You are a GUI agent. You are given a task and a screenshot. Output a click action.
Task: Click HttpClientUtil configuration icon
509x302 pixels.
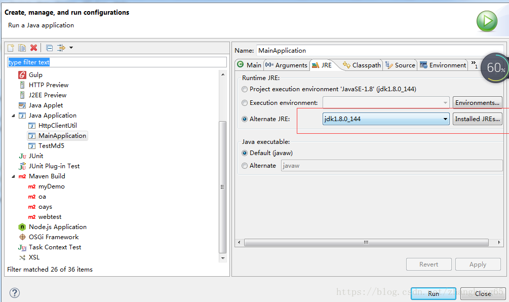(32, 126)
